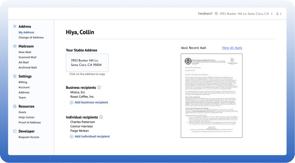Copy the stable address by clicking its box
This screenshot has height=163, width=295.
point(87,63)
